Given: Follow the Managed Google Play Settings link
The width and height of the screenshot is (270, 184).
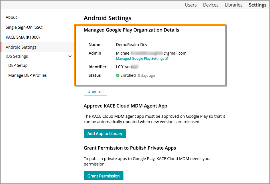Looking at the screenshot, I should click(x=140, y=59).
